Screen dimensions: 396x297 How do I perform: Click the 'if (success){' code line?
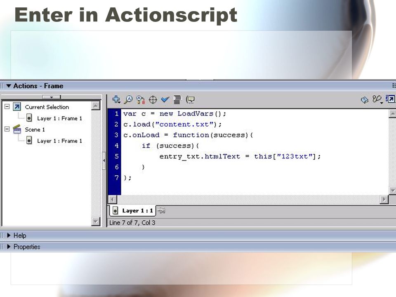click(x=170, y=146)
